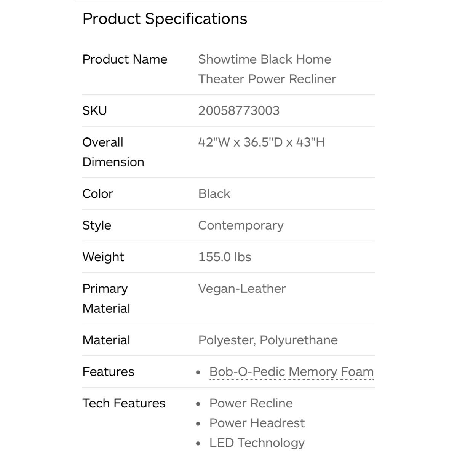
Task: Select the Contemporary style value
Action: [x=241, y=225]
